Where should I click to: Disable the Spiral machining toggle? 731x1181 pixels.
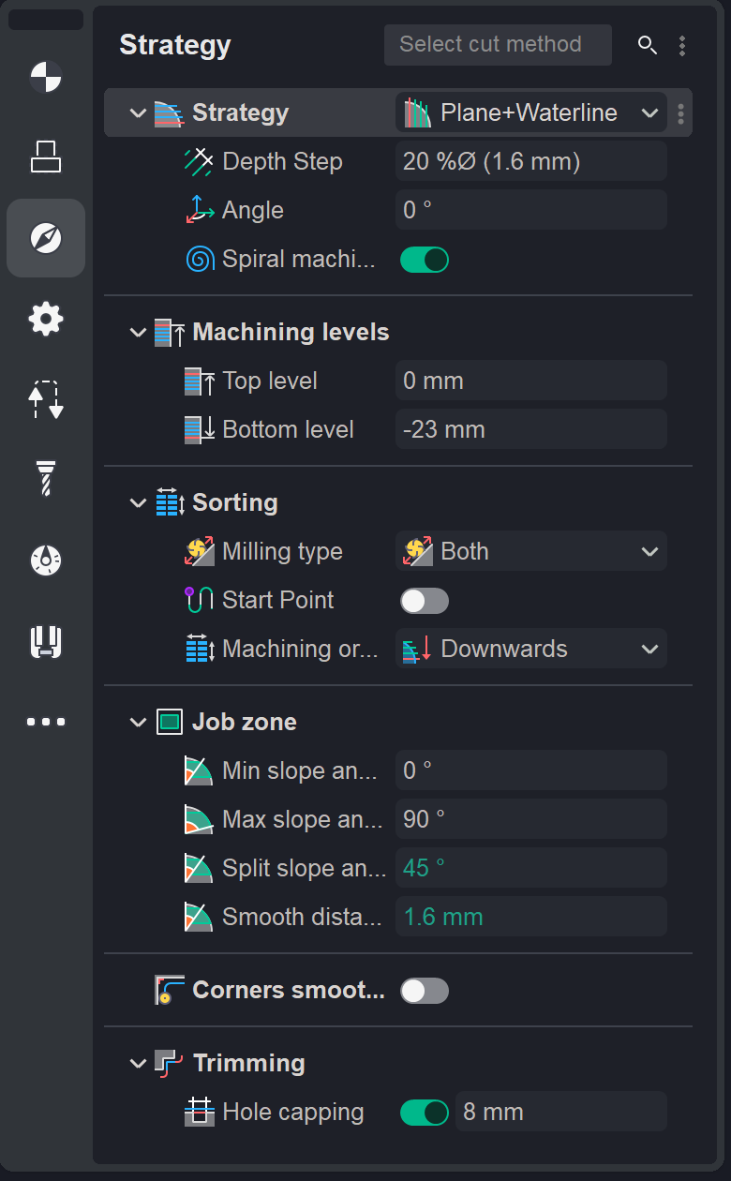coord(425,260)
